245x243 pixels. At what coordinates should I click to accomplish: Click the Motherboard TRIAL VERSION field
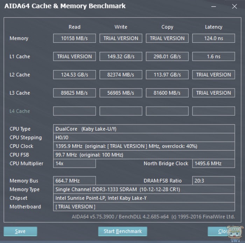[x=144, y=207]
